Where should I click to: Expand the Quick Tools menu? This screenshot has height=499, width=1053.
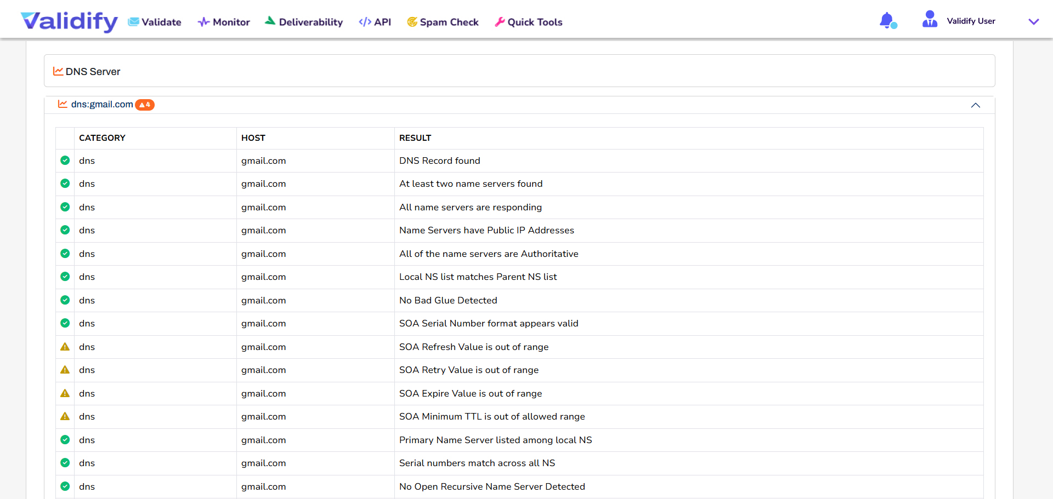pyautogui.click(x=529, y=22)
